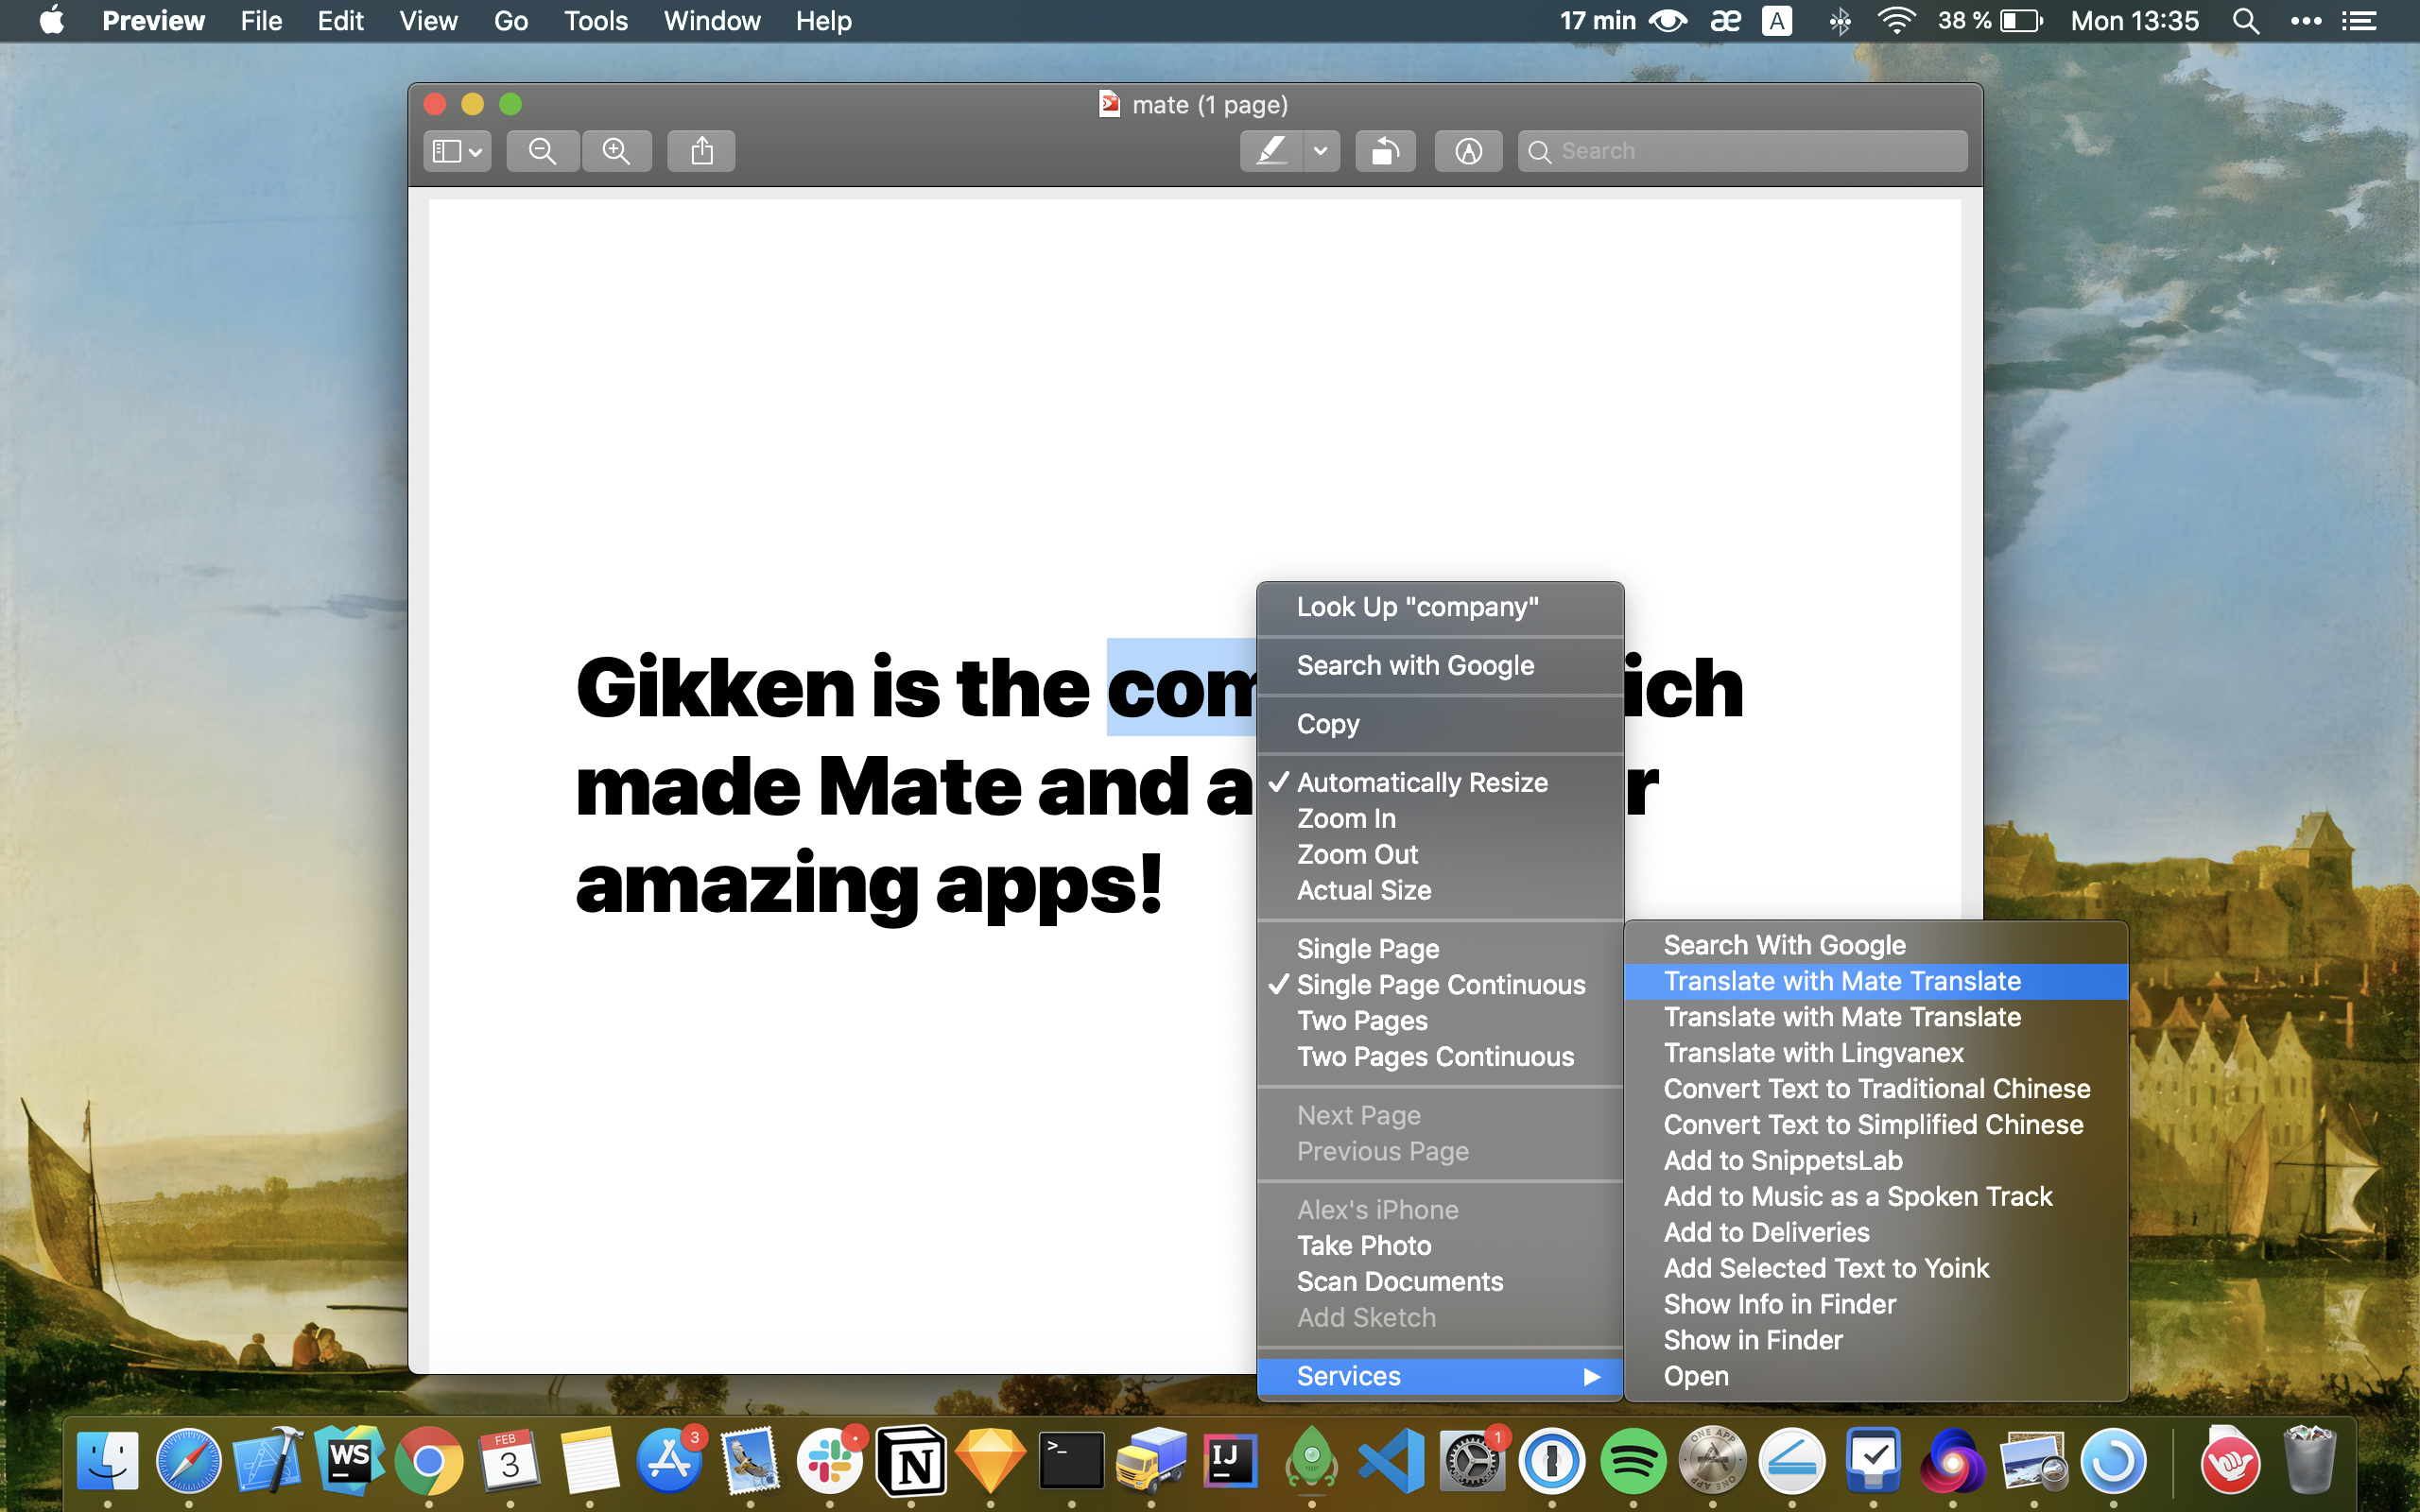The image size is (2420, 1512).
Task: Select 'Single Page' view mode
Action: 1368,948
